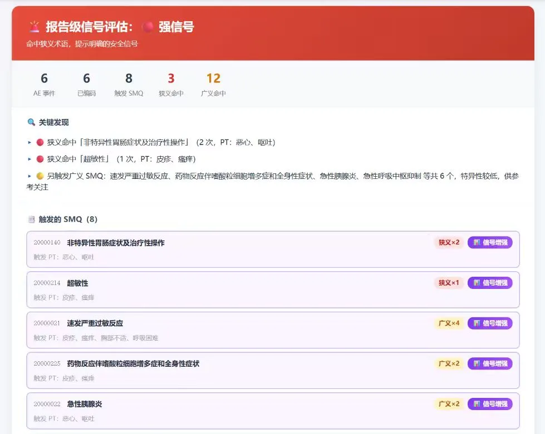
Task: Click the alarm siren icon in header
Action: [x=35, y=27]
